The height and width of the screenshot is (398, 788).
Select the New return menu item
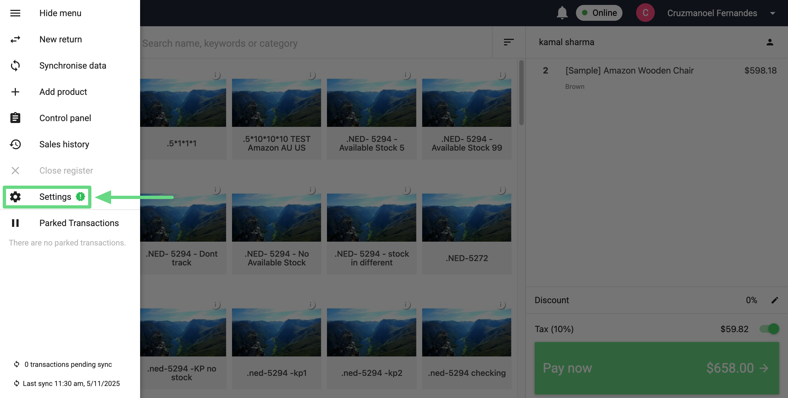[x=60, y=39]
